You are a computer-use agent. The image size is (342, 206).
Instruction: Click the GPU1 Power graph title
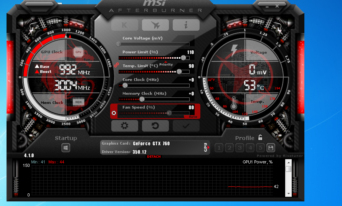tap(258, 162)
